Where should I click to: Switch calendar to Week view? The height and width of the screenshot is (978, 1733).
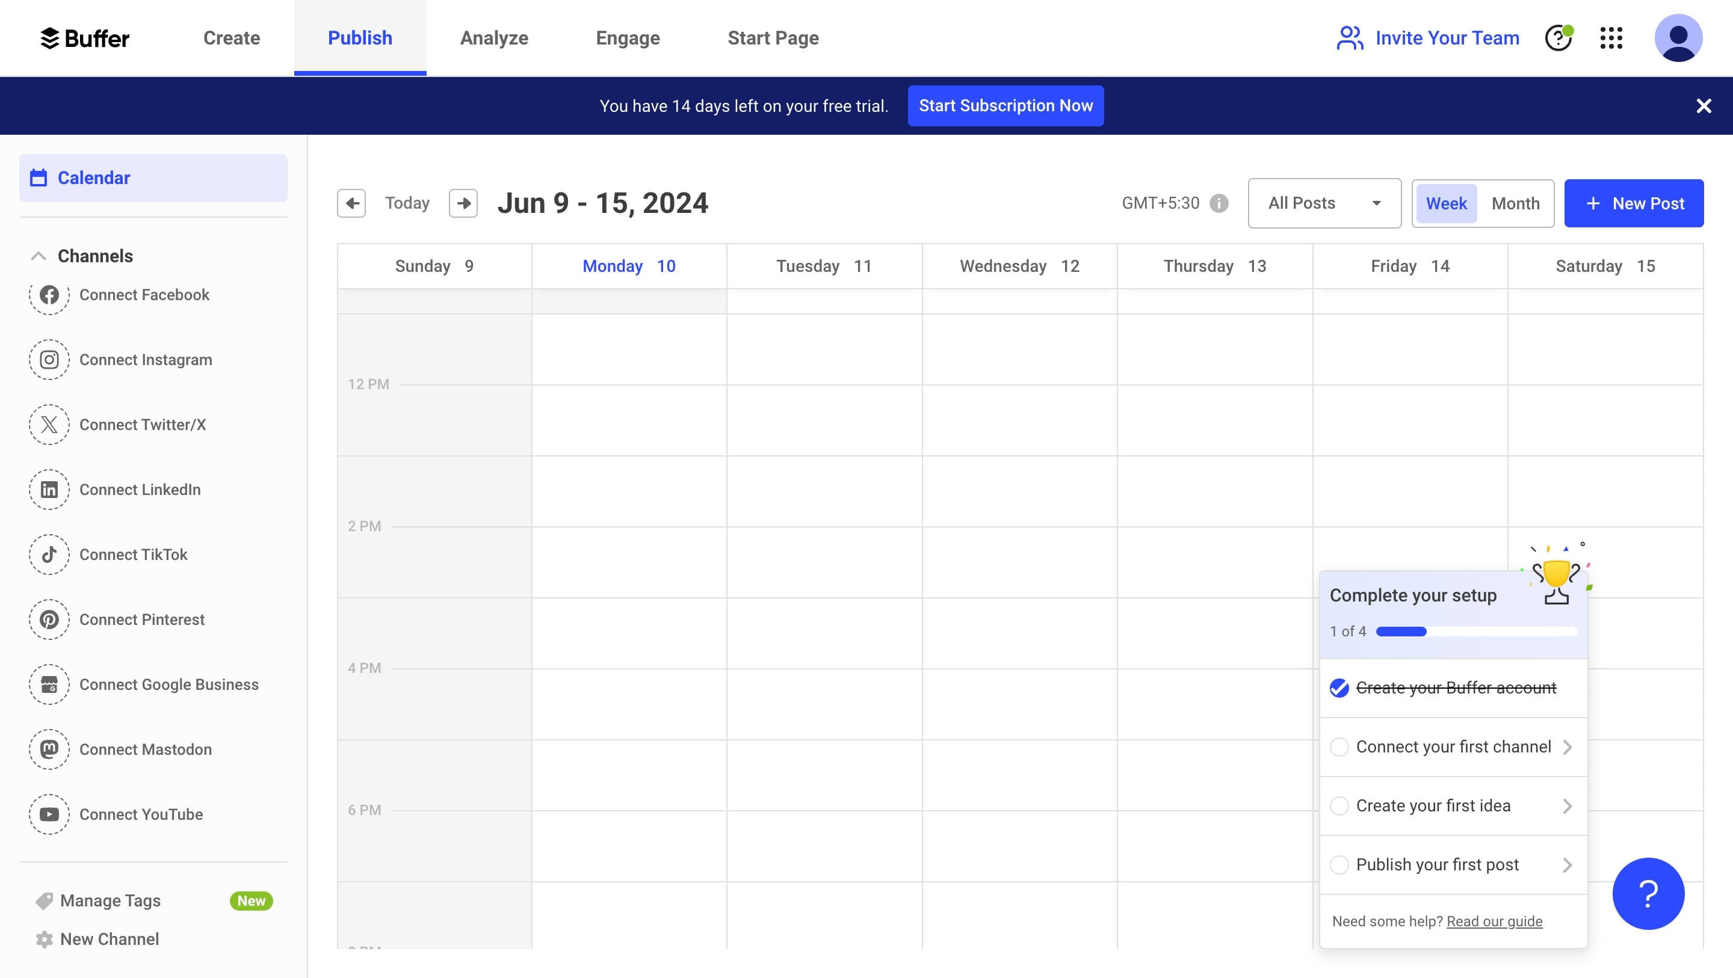[x=1447, y=203]
